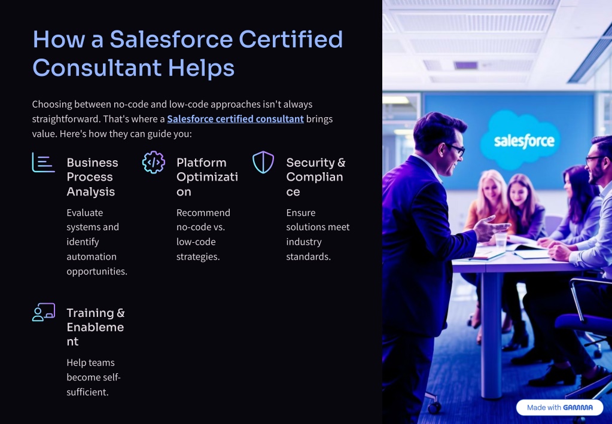This screenshot has height=424, width=612.
Task: Click 'Recommend no-code vs. low-code strategies.' text
Action: tap(203, 234)
